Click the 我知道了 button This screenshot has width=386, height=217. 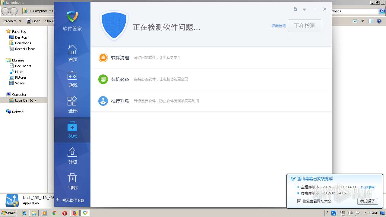pos(368,201)
